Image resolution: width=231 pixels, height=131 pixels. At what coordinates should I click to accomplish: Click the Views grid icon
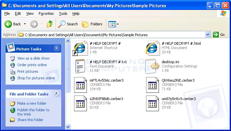[x=112, y=24]
